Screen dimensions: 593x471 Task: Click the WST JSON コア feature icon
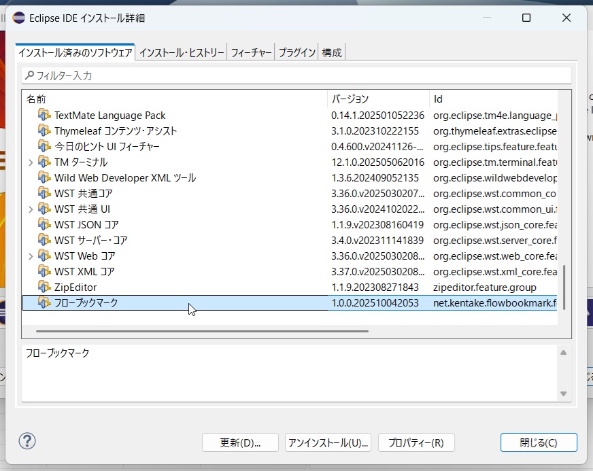tap(44, 224)
